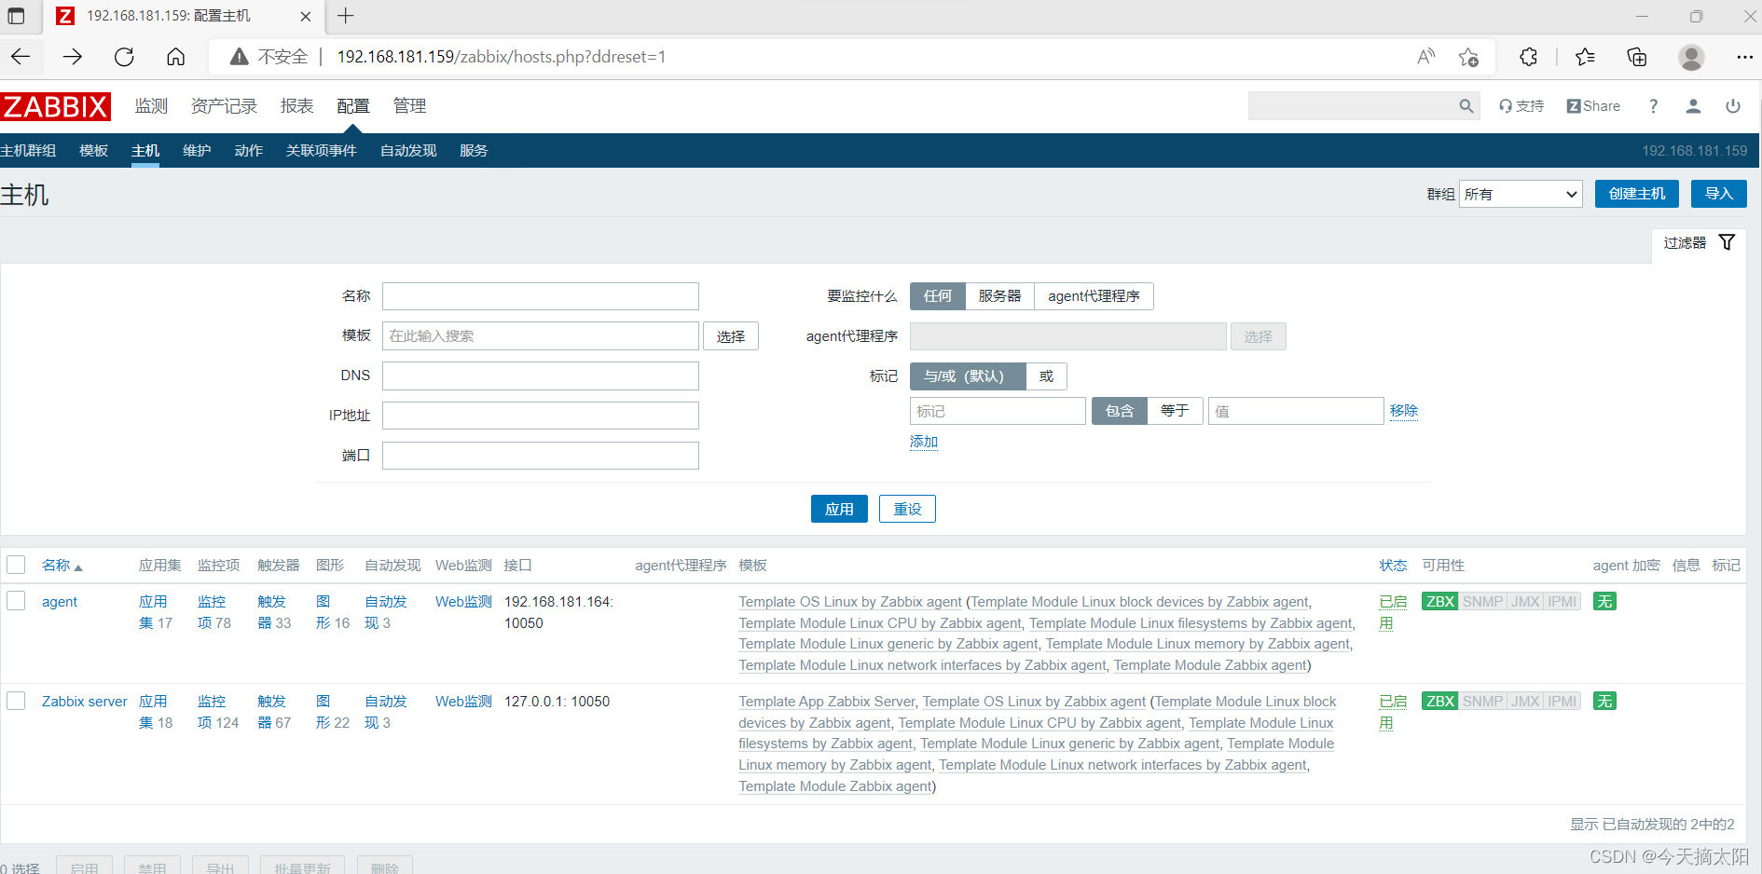
Task: Add page to favorites star icon
Action: click(1468, 57)
